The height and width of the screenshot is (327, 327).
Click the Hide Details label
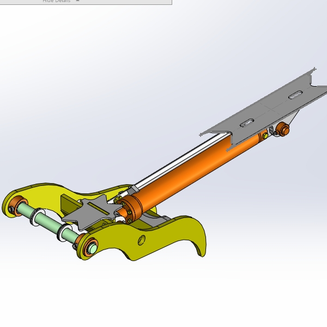(56, 1)
